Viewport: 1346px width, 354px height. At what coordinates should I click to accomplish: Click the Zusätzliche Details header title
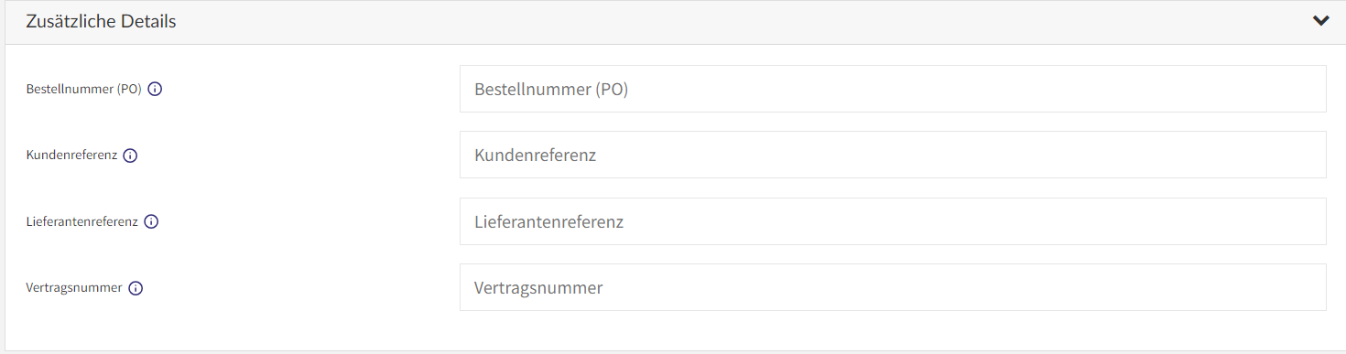pos(101,21)
